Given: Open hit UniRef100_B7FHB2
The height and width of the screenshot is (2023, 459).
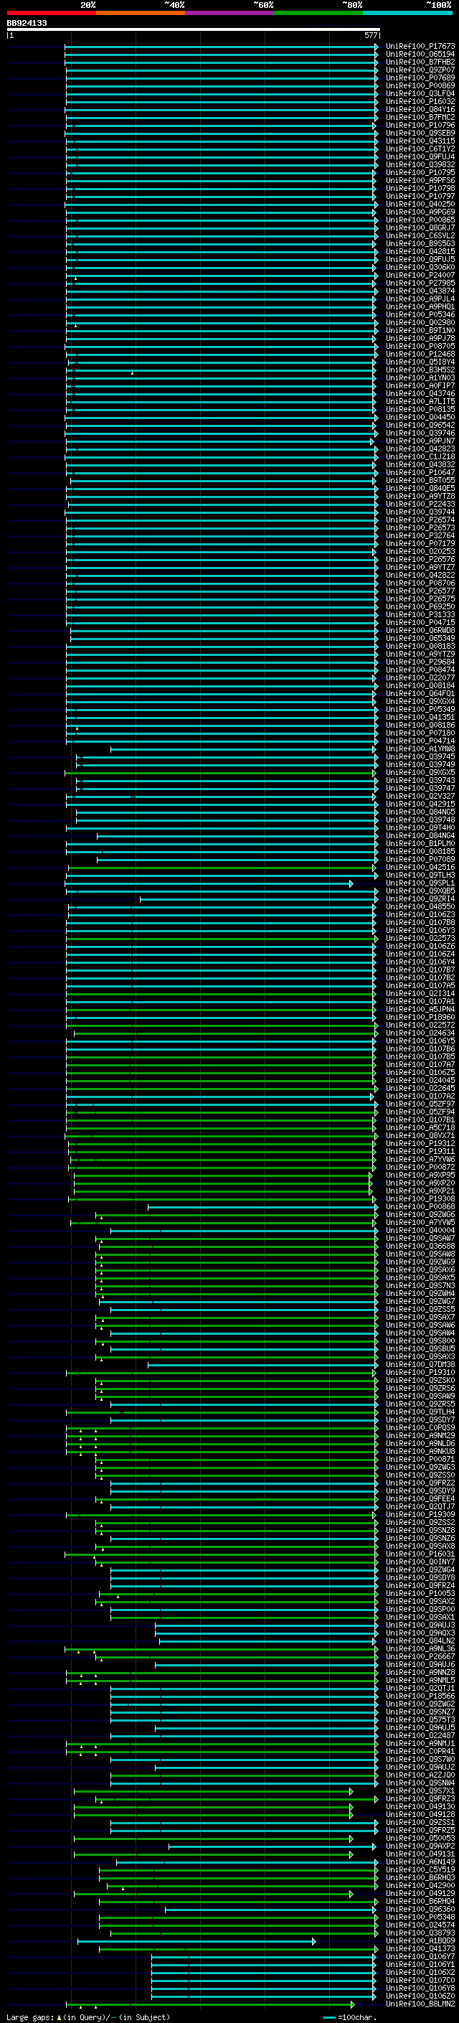Looking at the screenshot, I should tap(420, 62).
